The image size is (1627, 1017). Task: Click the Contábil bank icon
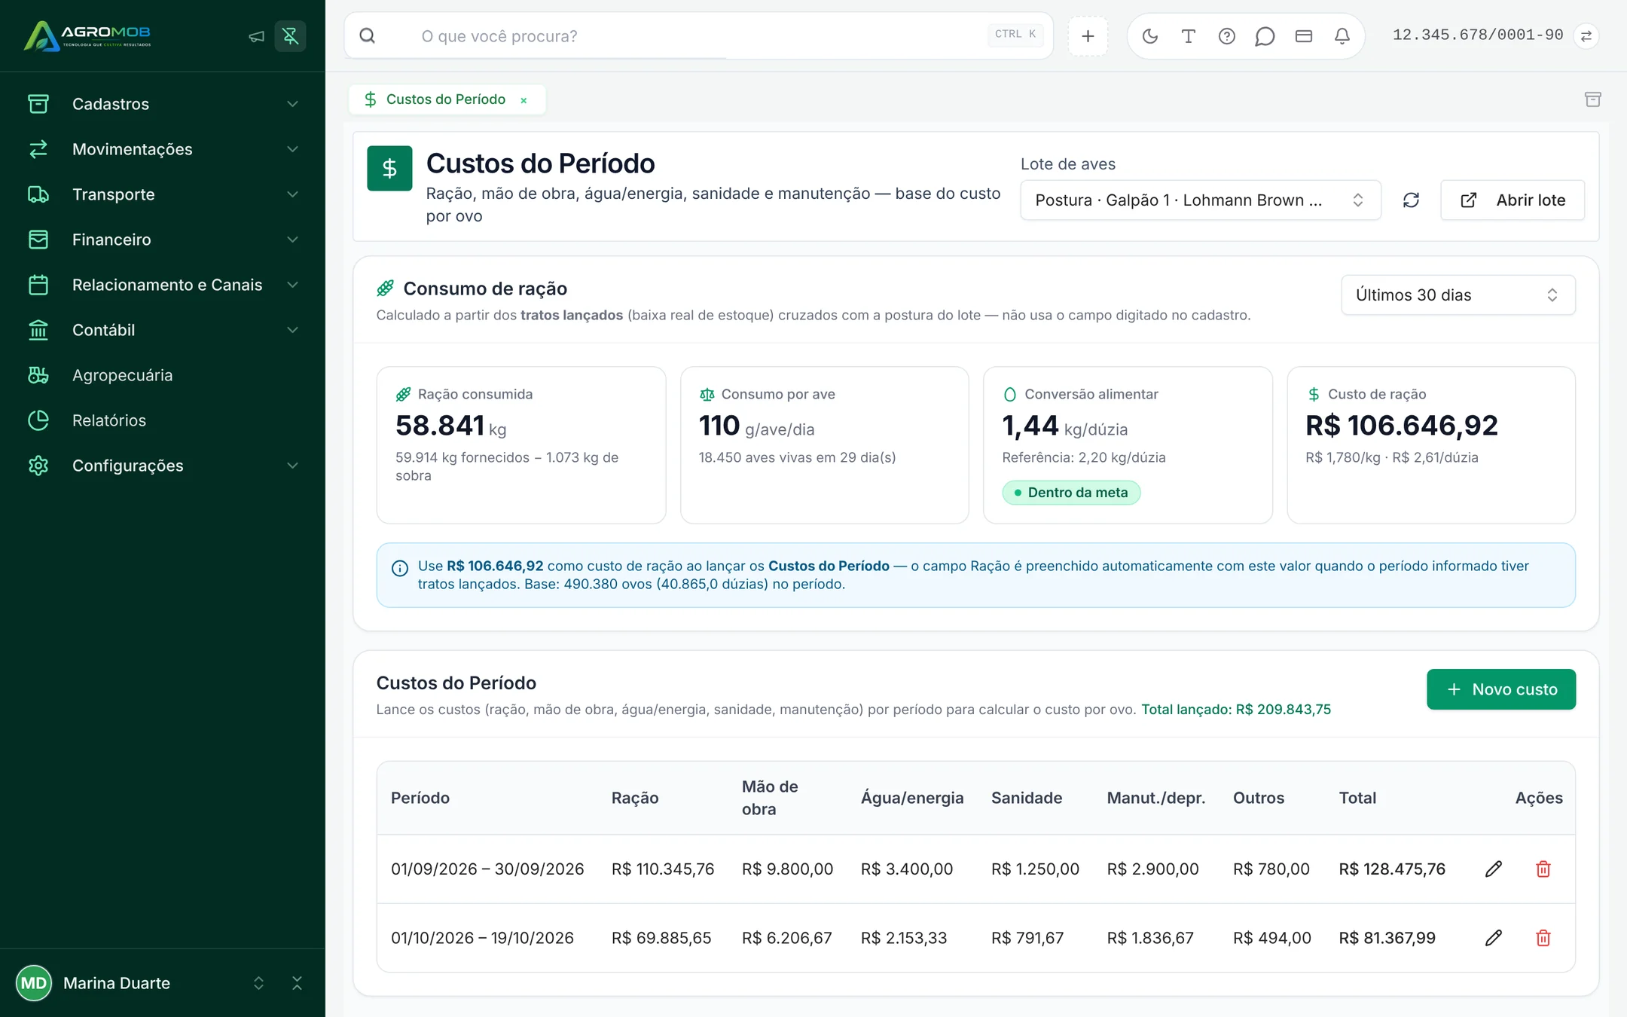pos(38,330)
